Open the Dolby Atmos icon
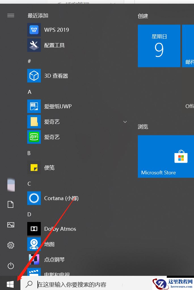 [x=34, y=229]
